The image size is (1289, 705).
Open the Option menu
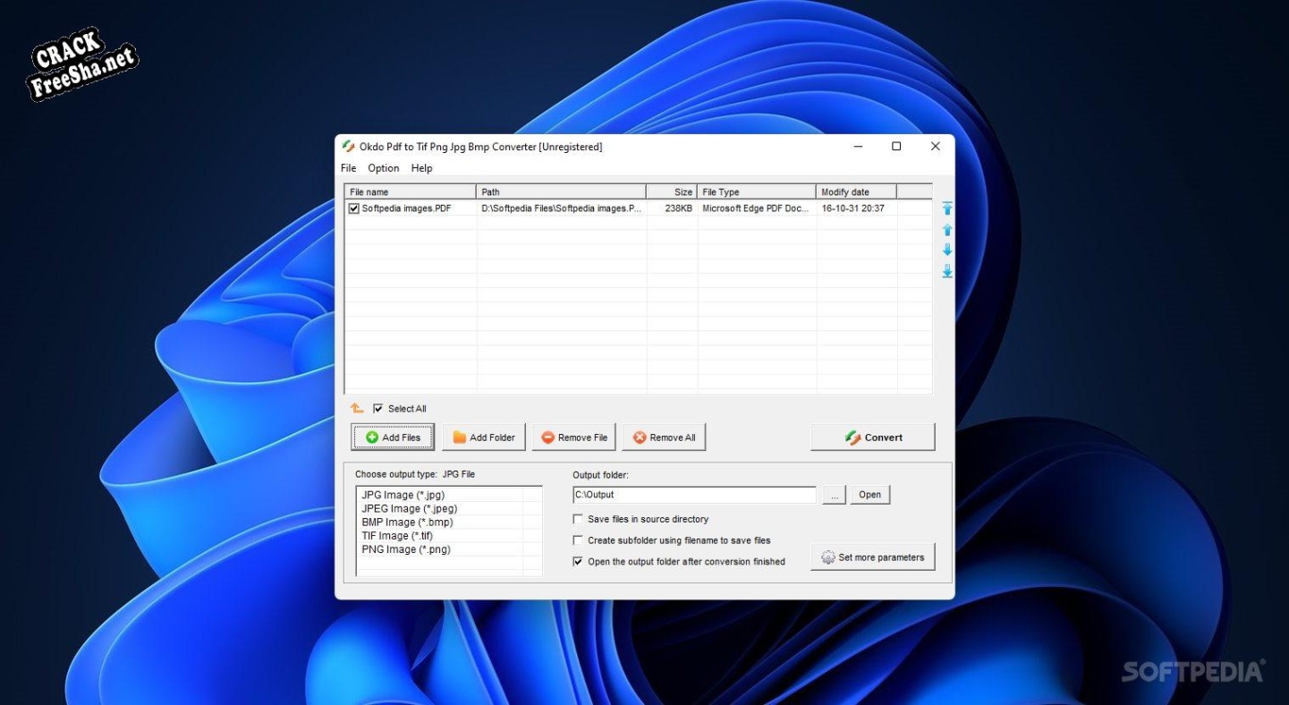(384, 168)
